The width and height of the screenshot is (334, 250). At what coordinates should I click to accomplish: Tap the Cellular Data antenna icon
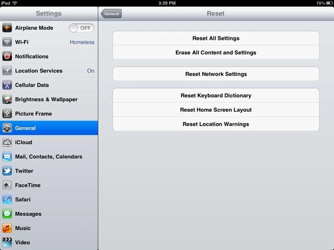[x=7, y=85]
